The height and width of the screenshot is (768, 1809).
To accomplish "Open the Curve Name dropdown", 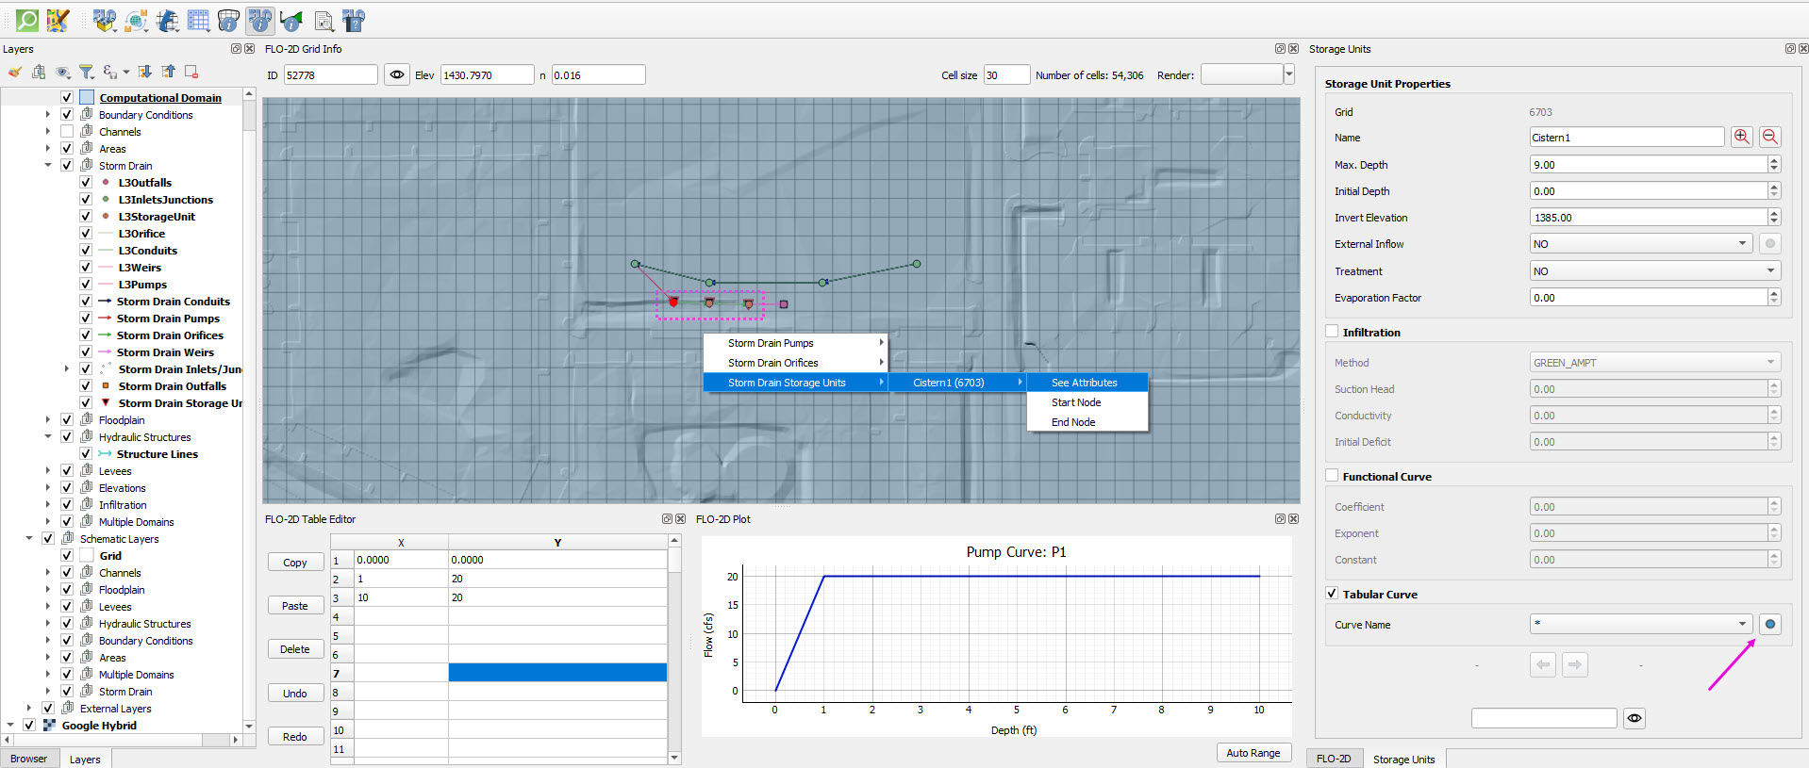I will 1640,625.
